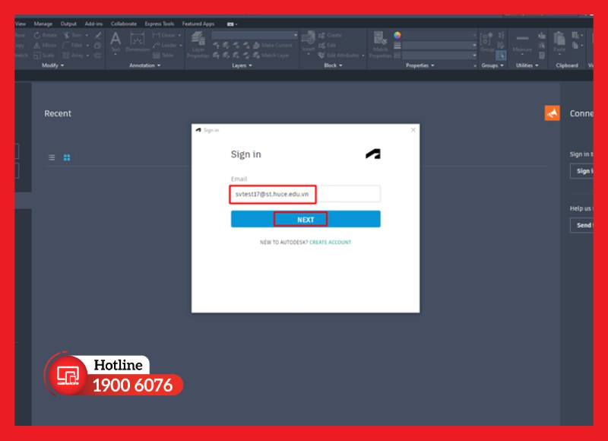Click the Make Current layer tool
The height and width of the screenshot is (441, 608).
[272, 46]
